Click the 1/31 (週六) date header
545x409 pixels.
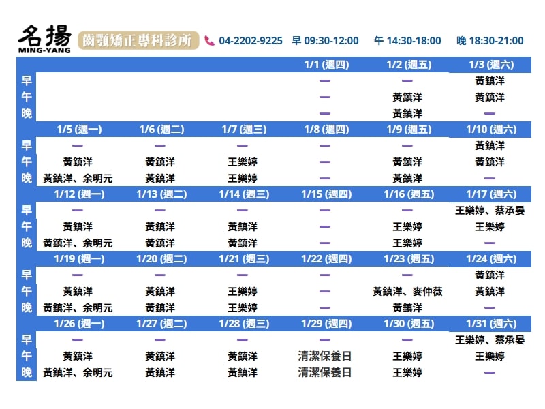(490, 324)
